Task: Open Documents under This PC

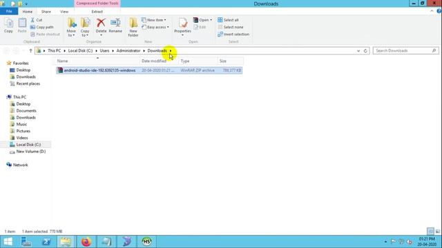Action: click(26, 111)
